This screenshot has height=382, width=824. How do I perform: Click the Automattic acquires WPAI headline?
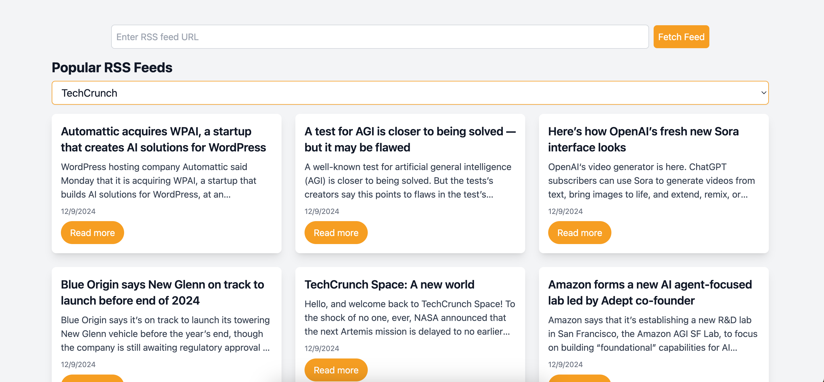(163, 139)
